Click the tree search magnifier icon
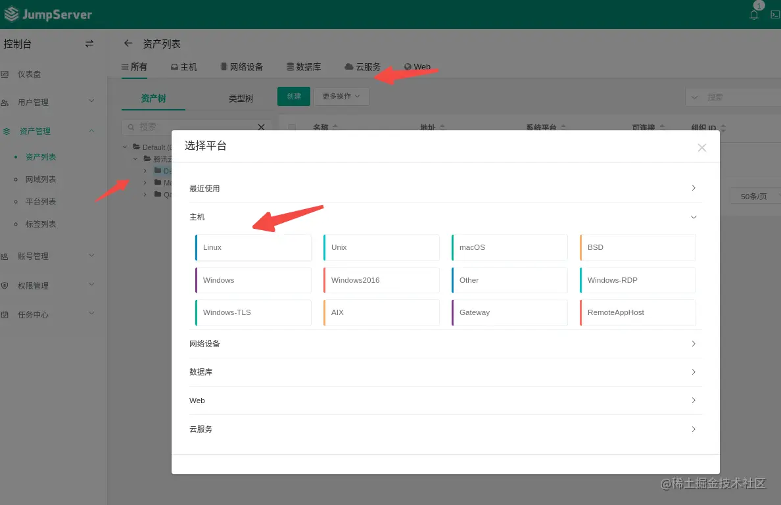Viewport: 781px width, 505px height. pos(131,127)
